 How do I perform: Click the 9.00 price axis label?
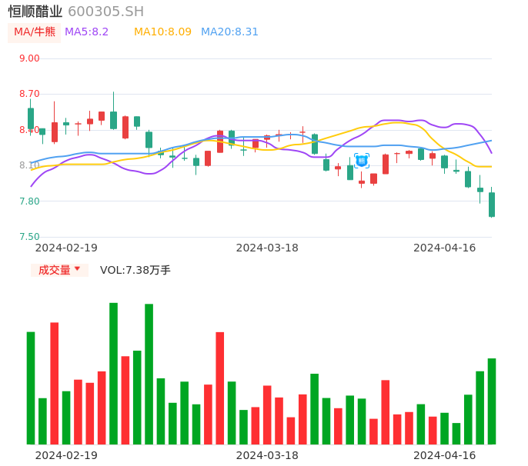pyautogui.click(x=29, y=58)
